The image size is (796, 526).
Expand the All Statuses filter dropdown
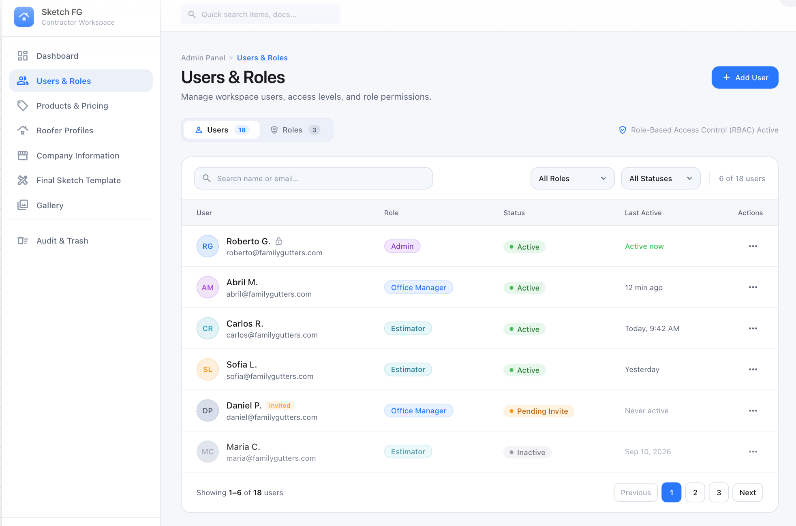pos(661,178)
